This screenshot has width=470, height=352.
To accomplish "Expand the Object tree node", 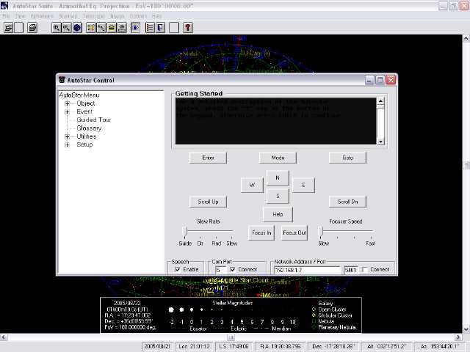I will [x=67, y=103].
